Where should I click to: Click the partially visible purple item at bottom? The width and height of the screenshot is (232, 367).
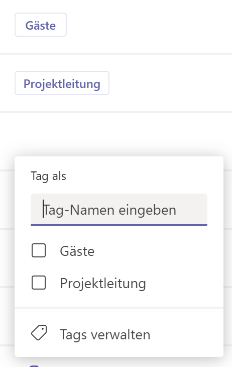[x=34, y=366]
